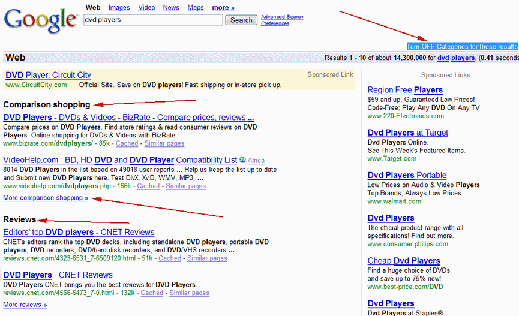This screenshot has width=519, height=316.
Task: Open Similar pages for bizrate.com result
Action: pyautogui.click(x=164, y=143)
